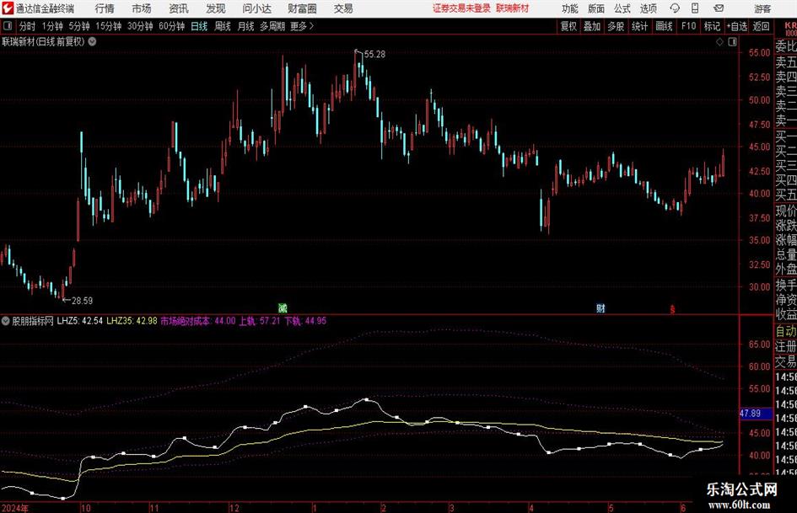Click the 统计 statistics button

click(639, 26)
